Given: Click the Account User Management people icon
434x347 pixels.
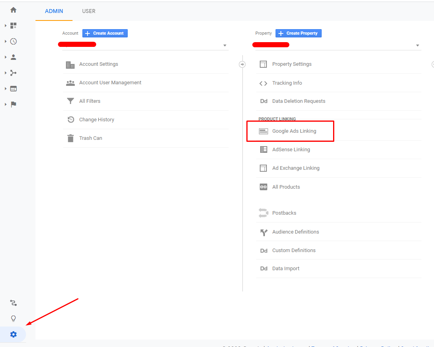Looking at the screenshot, I should click(x=70, y=83).
